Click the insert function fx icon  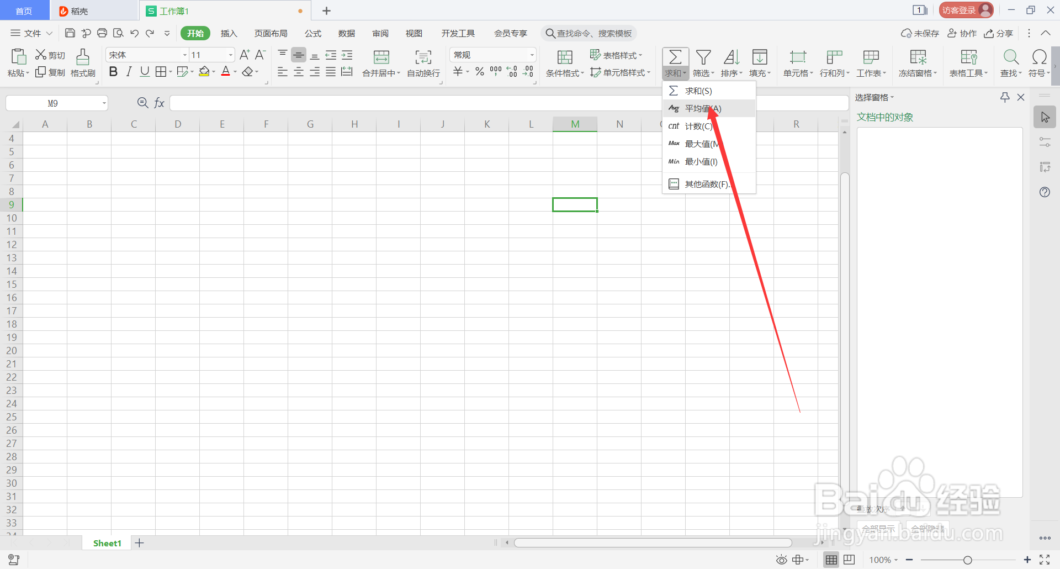click(x=159, y=103)
